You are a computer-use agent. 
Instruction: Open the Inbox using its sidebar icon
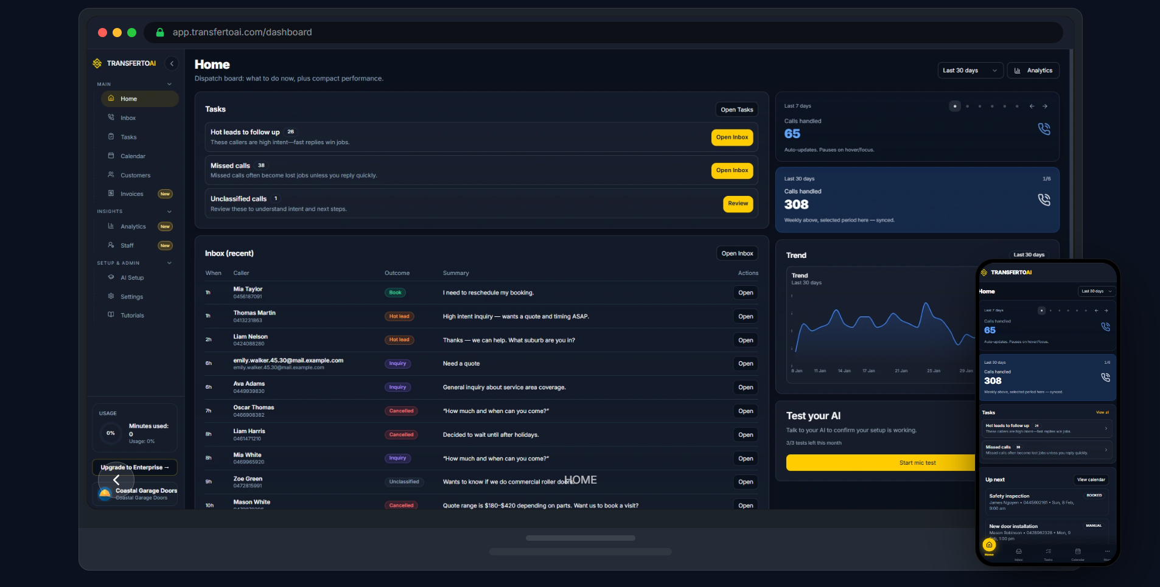click(x=110, y=117)
